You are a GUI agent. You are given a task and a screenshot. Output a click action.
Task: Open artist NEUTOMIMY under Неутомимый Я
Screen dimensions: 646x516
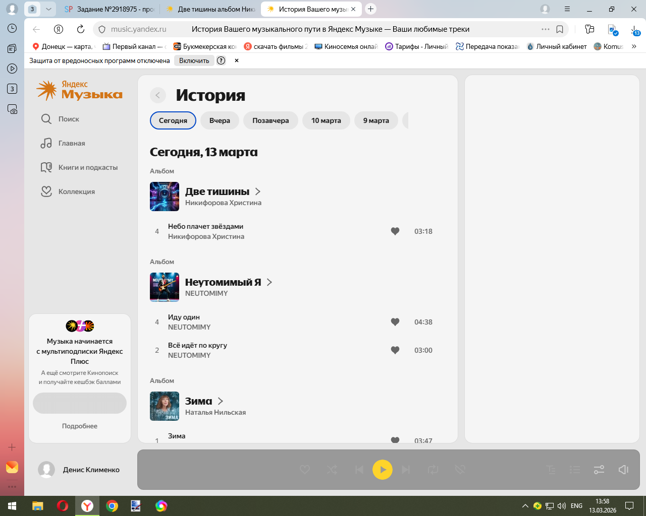point(206,293)
